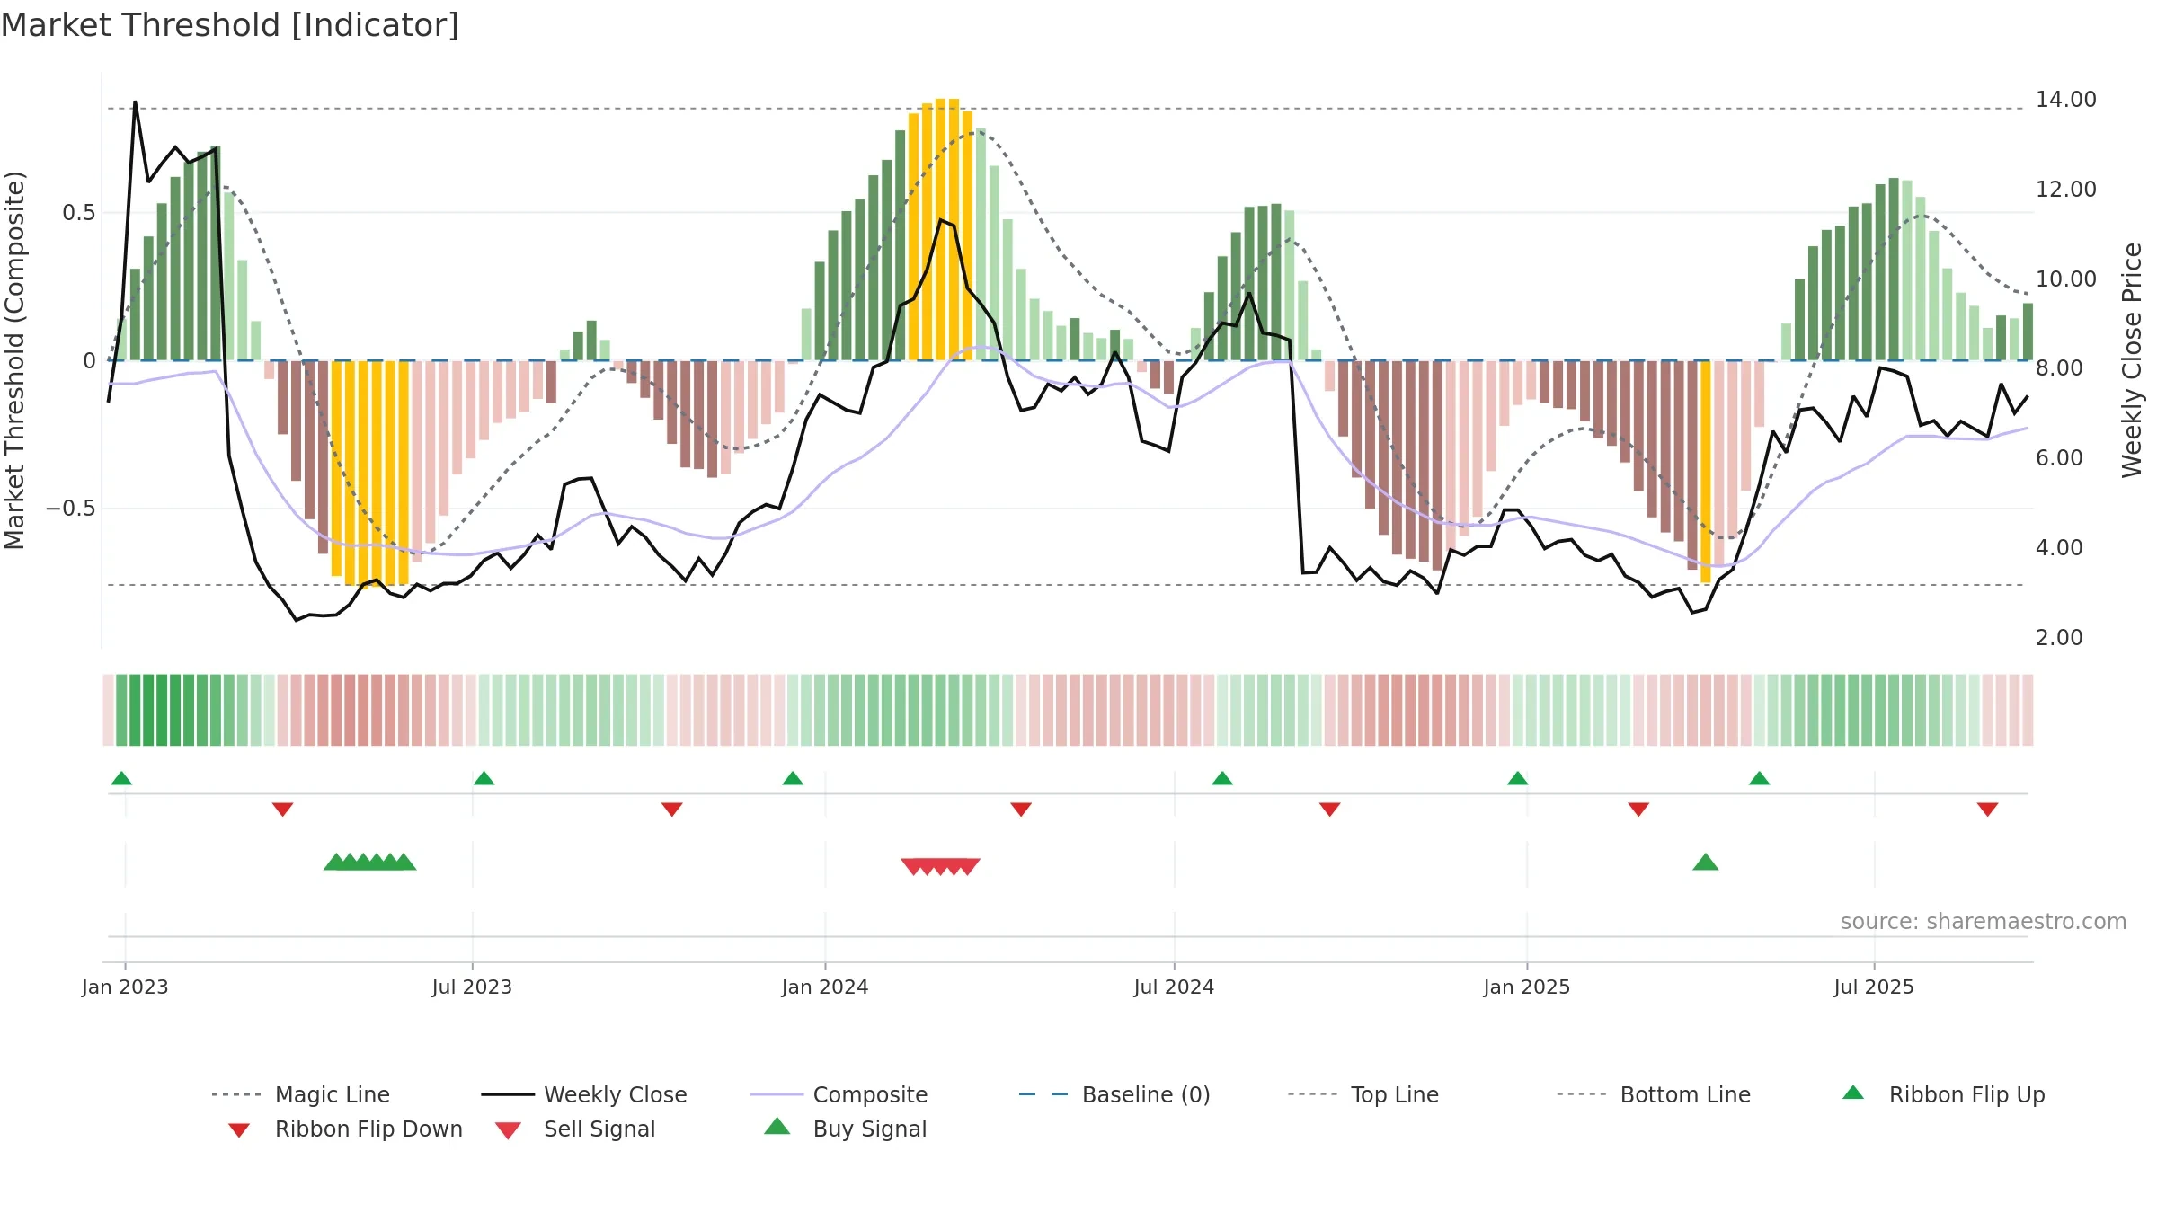The width and height of the screenshot is (2157, 1213).
Task: Click the red Ribbon Flip Down legend triangle icon
Action: [x=239, y=1130]
